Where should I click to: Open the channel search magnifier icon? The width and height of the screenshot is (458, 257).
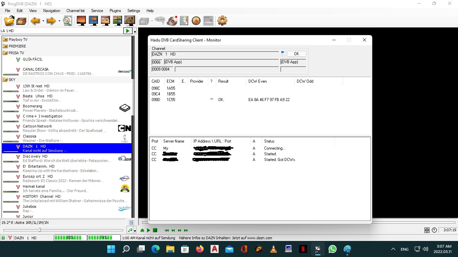point(67,21)
